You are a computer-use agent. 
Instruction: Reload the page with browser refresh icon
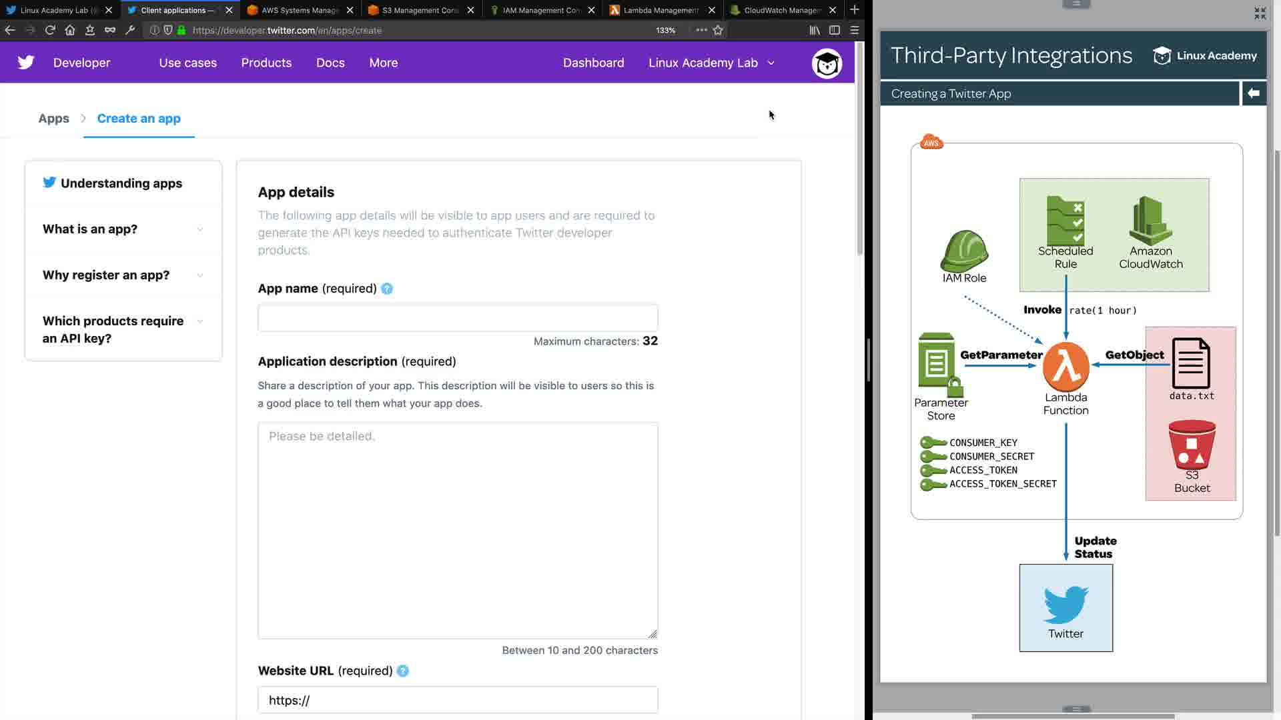point(50,30)
